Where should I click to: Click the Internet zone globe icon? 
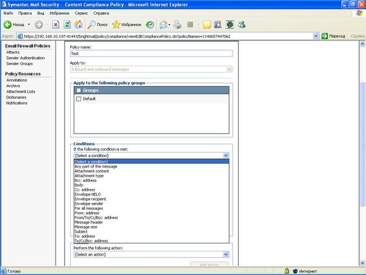tap(295, 271)
